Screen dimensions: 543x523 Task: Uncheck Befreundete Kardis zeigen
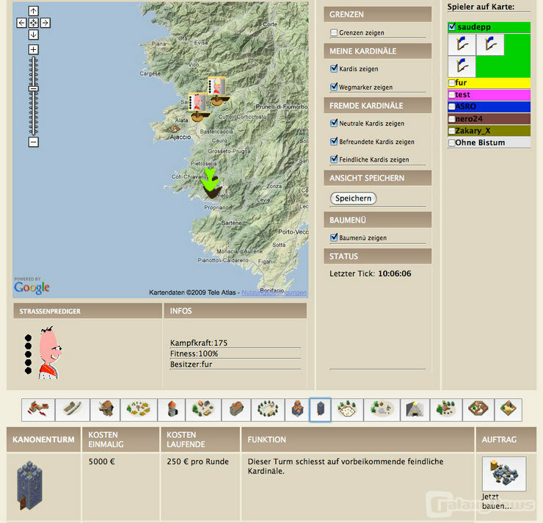tap(334, 142)
